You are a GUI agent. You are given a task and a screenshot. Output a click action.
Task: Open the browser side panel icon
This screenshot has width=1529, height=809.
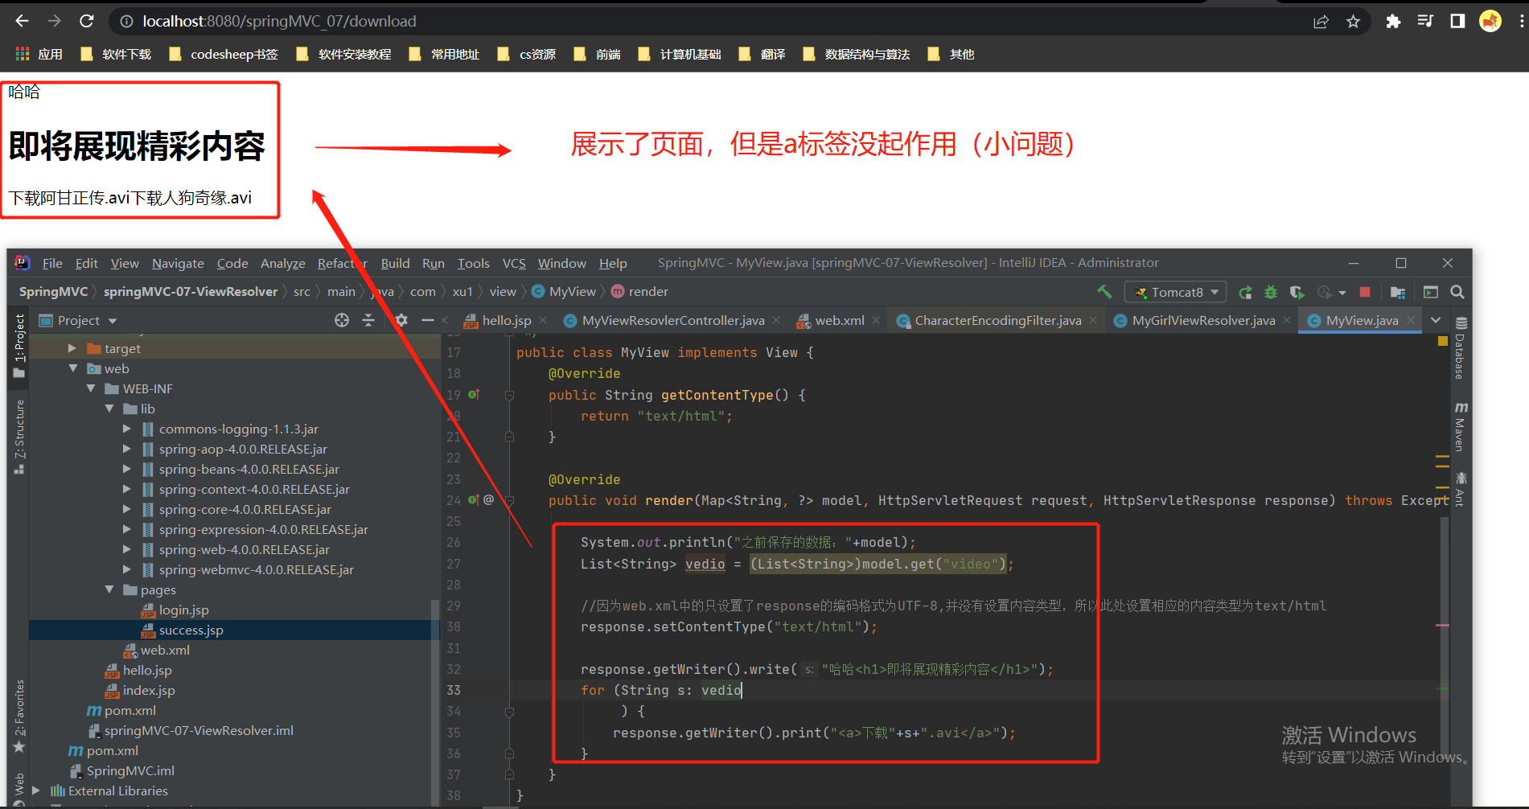click(x=1457, y=21)
